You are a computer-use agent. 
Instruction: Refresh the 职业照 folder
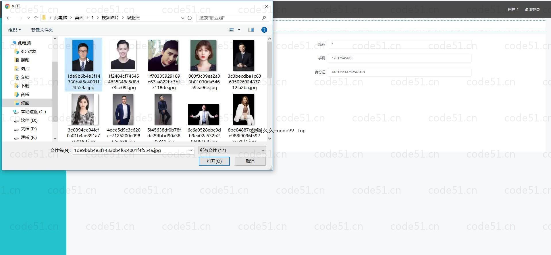tap(190, 18)
